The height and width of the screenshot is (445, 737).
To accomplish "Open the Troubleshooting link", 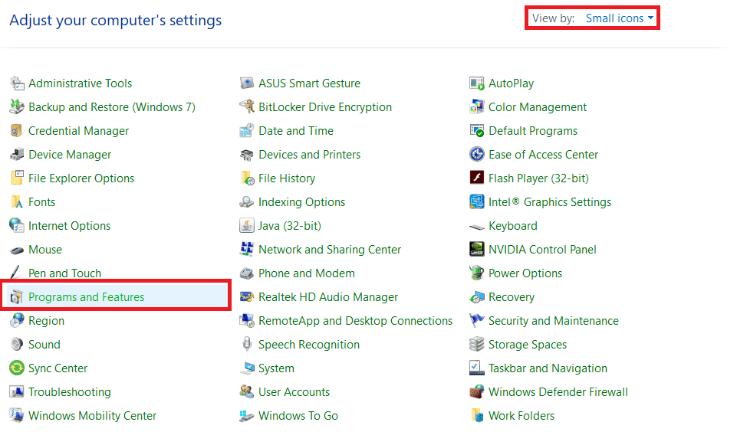I will (69, 392).
